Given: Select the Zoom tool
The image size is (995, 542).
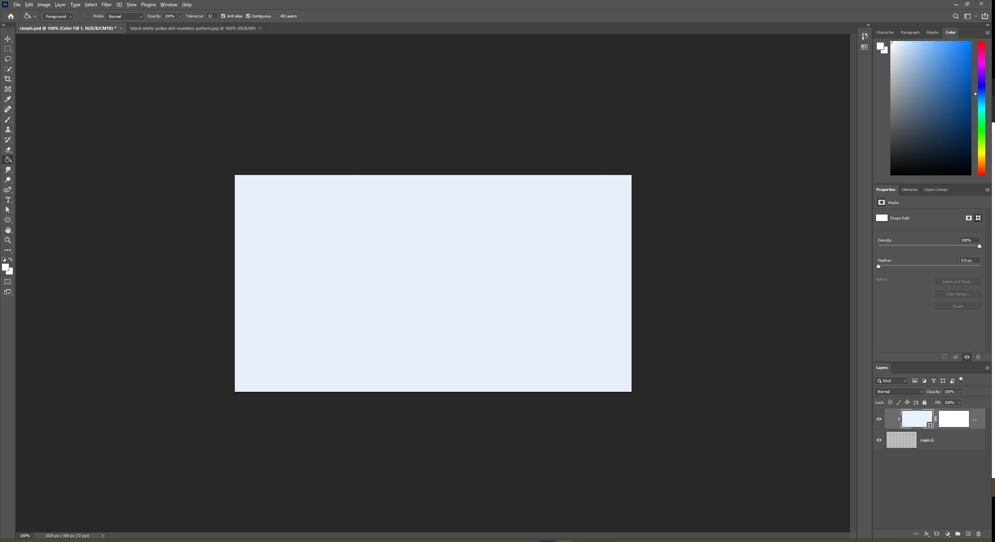Looking at the screenshot, I should point(8,240).
